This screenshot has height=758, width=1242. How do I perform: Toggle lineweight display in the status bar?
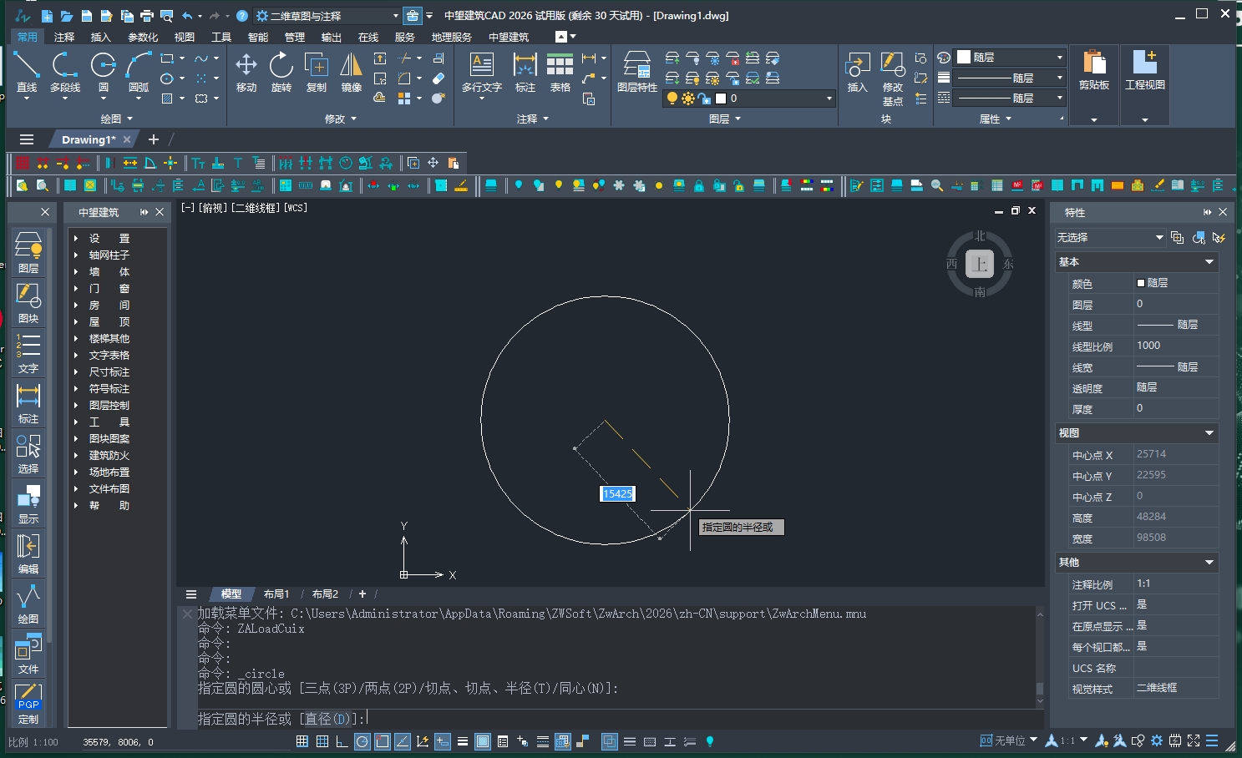coord(463,741)
